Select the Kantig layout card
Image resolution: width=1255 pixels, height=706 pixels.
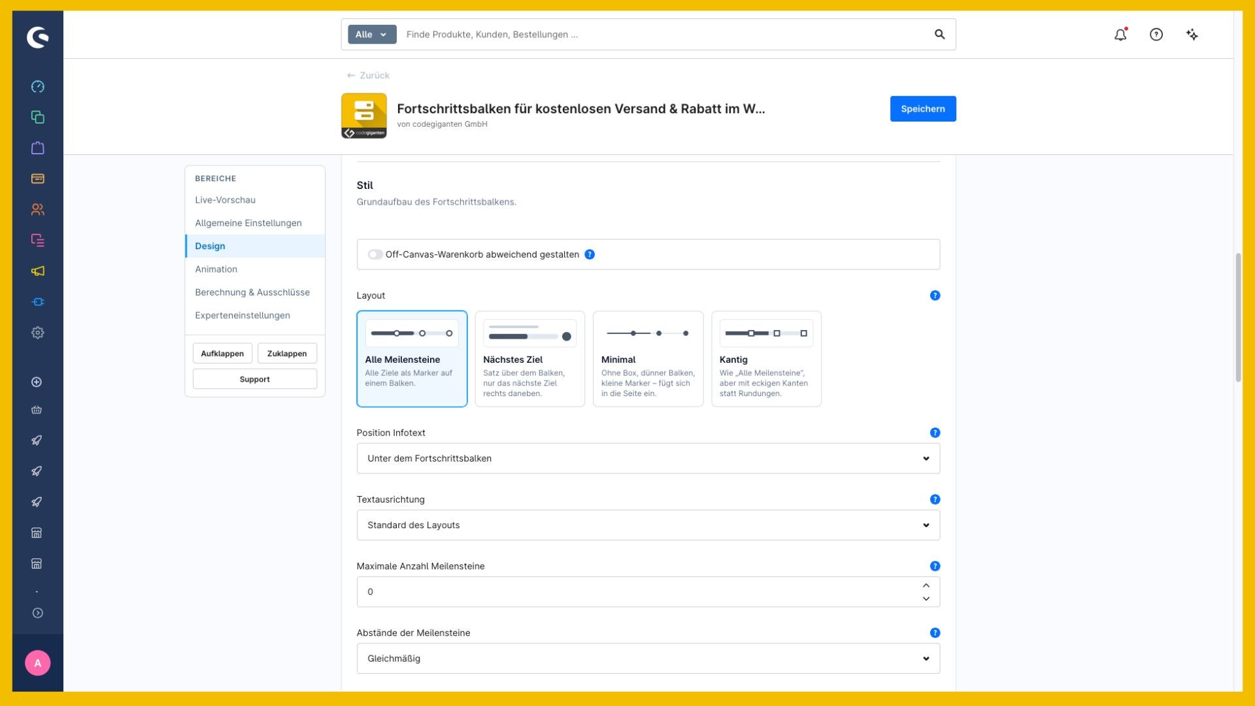pos(766,359)
